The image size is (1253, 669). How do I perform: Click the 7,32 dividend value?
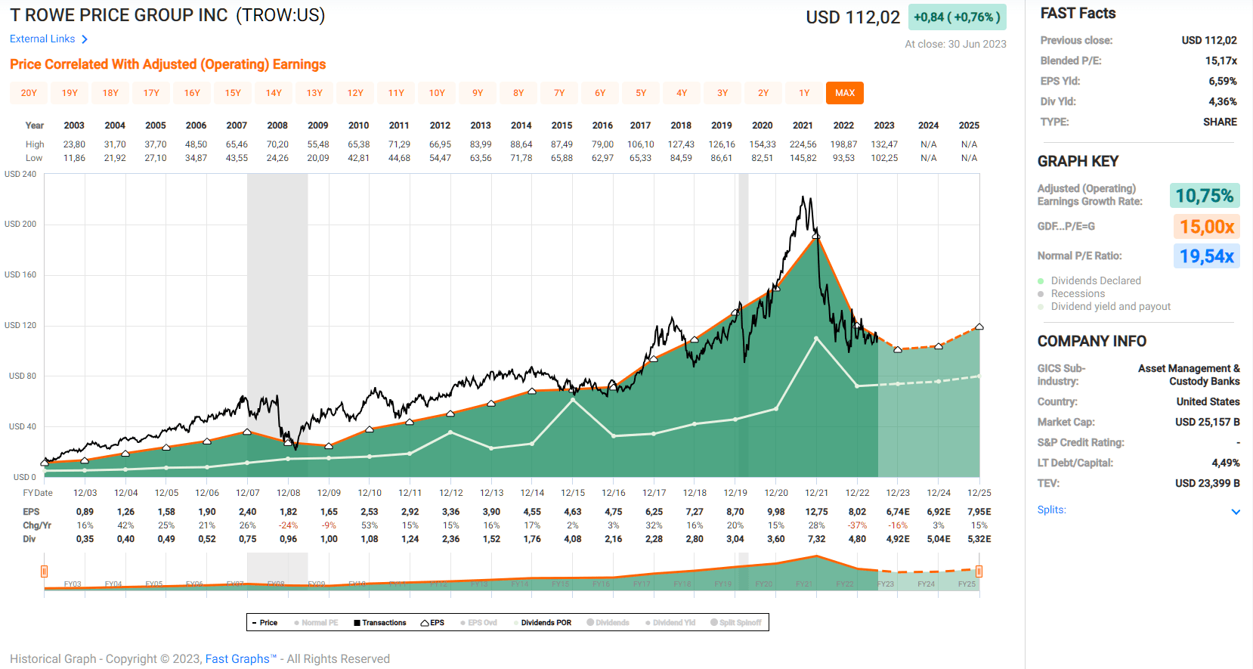816,539
